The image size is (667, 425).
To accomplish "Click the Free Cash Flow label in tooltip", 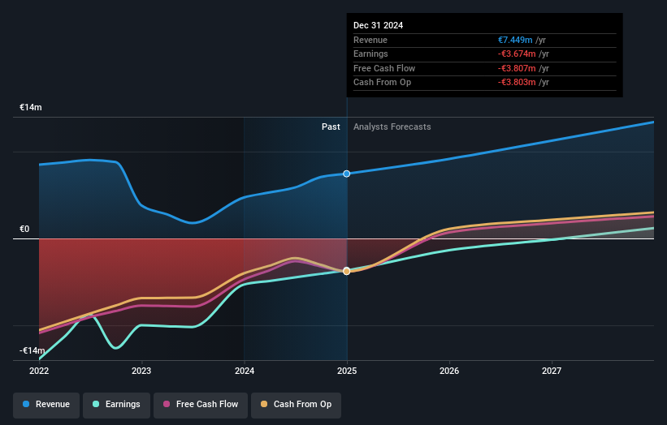I will pos(384,68).
